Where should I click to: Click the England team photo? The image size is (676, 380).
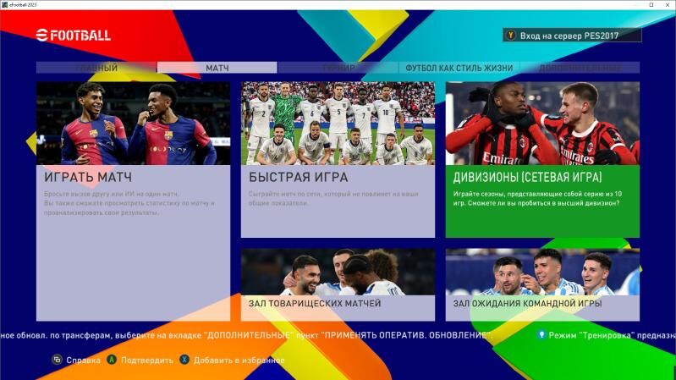tap(338, 124)
